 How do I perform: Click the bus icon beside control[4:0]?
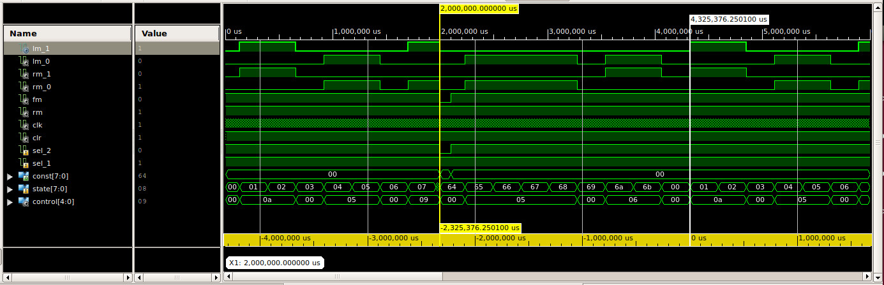(x=24, y=201)
